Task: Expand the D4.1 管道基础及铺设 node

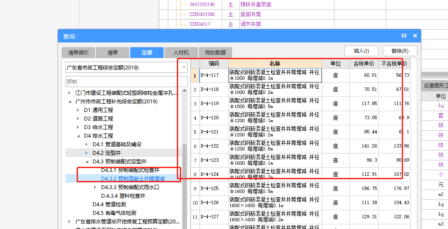Action: click(x=87, y=145)
